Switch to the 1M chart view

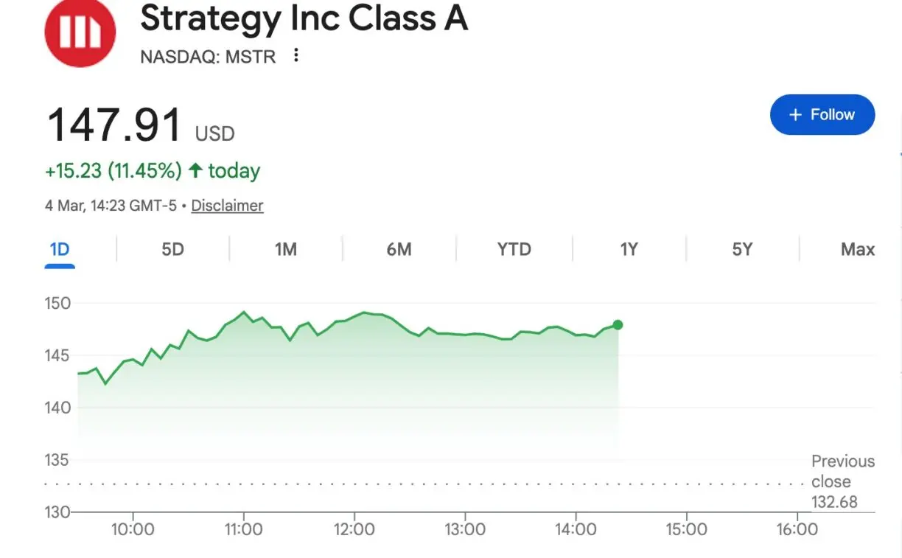tap(286, 249)
